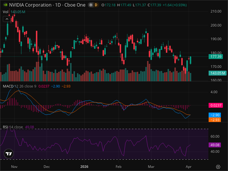Click the 4.00 MACD scale label
The image size is (228, 171).
pos(214,92)
